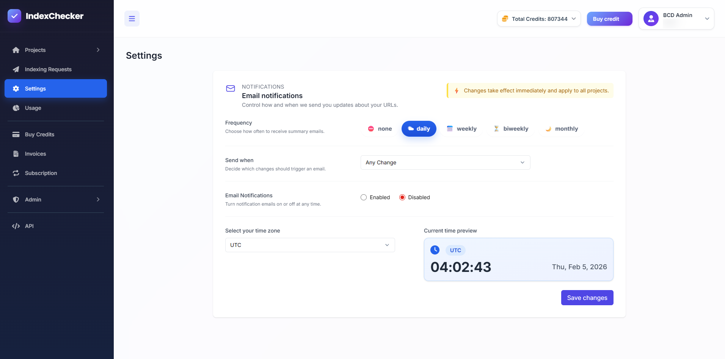
Task: Click the Buy credit button
Action: pyautogui.click(x=609, y=19)
